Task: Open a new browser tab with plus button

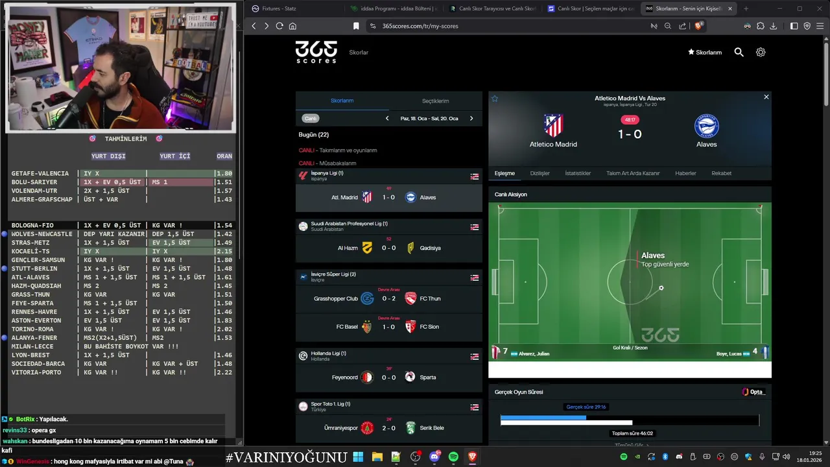Action: point(746,8)
